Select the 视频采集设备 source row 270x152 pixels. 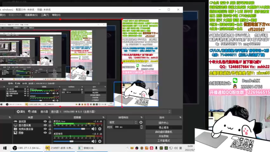[x=32, y=129]
